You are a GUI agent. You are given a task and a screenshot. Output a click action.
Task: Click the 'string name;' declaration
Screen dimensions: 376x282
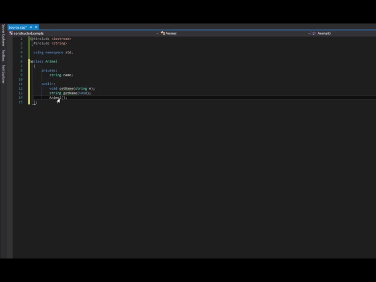pos(61,75)
